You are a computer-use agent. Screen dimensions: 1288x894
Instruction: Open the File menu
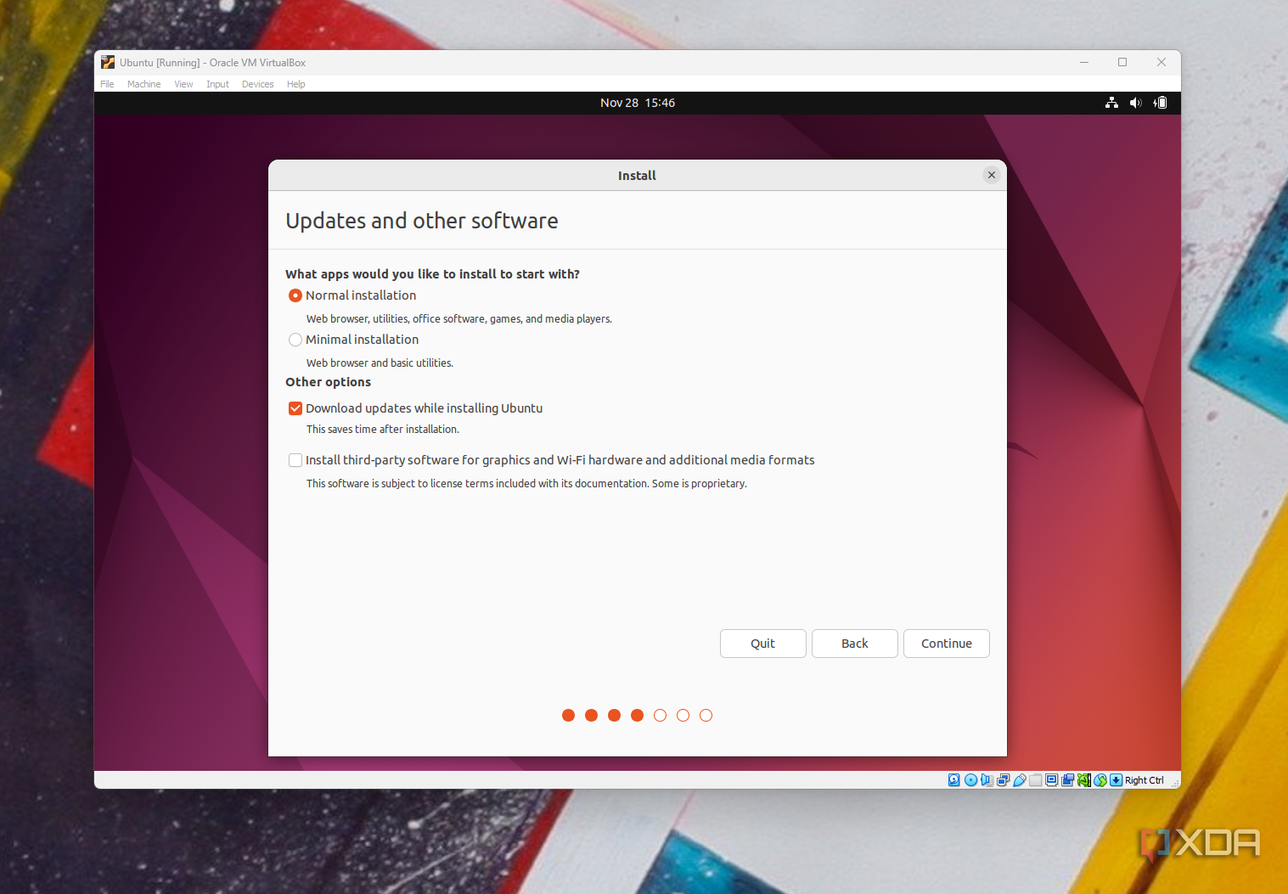click(x=107, y=84)
